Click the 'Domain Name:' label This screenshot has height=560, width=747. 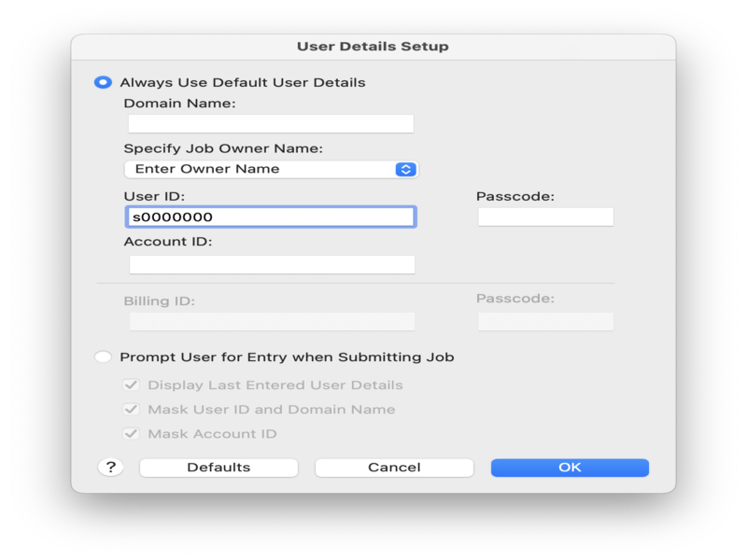179,104
